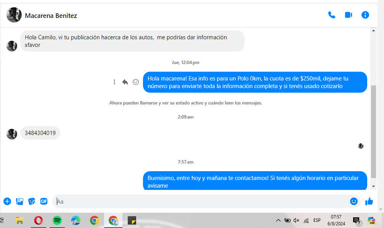384x228 pixels.
Task: Open more actions plus button
Action: (7, 201)
